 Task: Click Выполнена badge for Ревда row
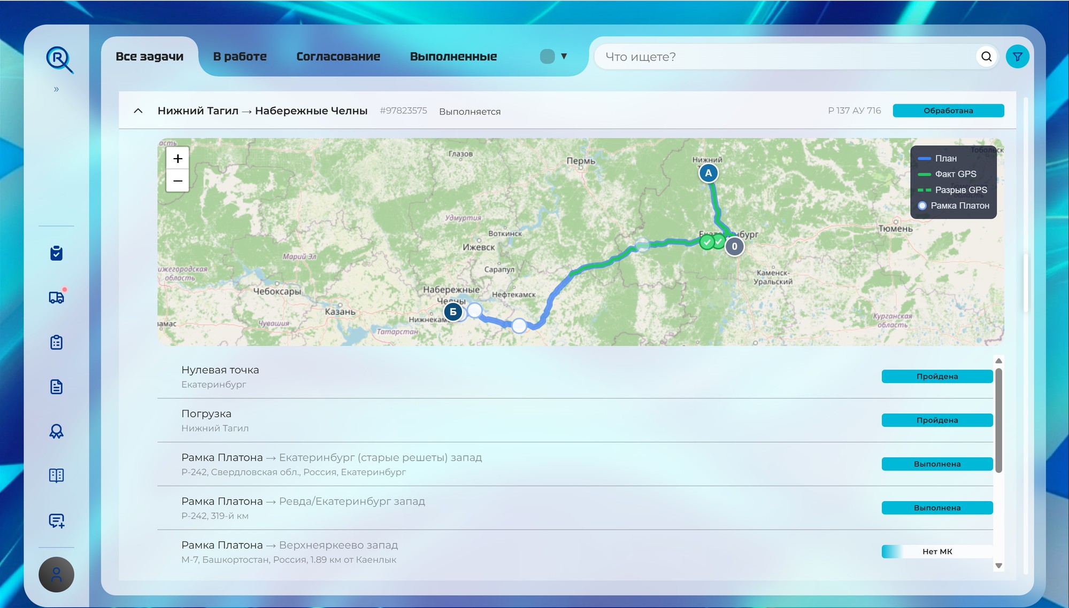click(x=937, y=508)
